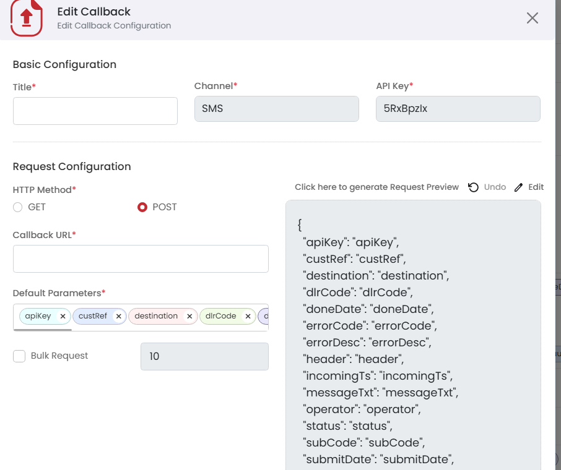
Task: Click the Undo text button
Action: point(495,187)
